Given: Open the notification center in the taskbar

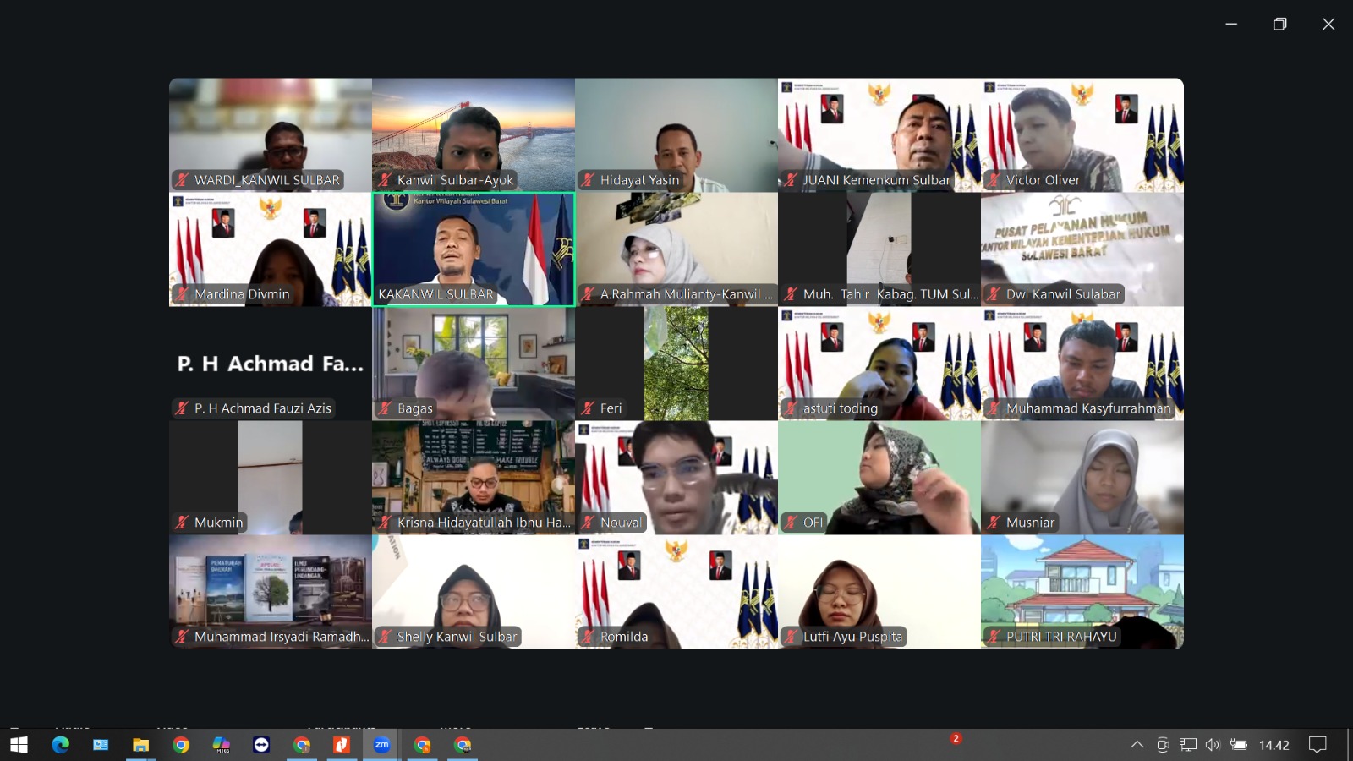Looking at the screenshot, I should point(1317,745).
